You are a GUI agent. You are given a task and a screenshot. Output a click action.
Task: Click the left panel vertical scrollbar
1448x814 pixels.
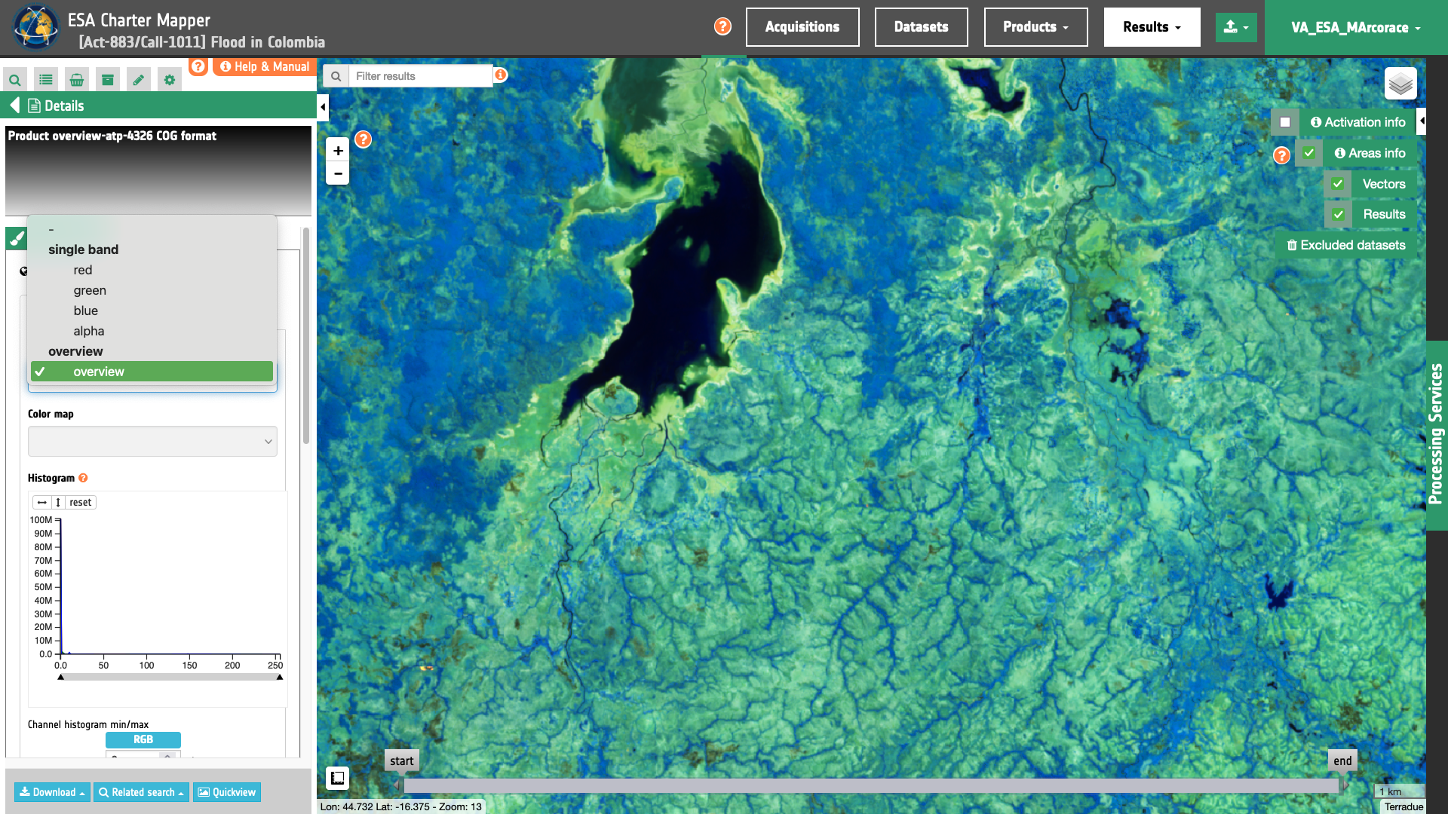[306, 335]
